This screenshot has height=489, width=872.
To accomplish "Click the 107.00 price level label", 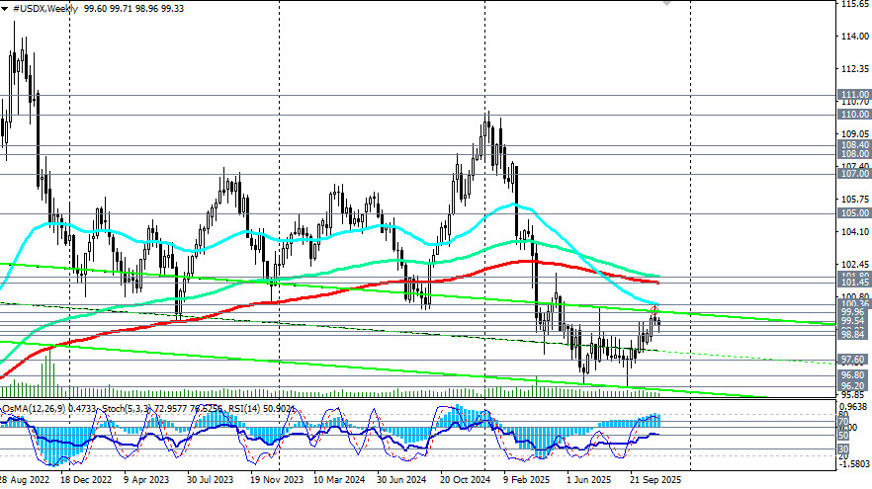I will [853, 174].
